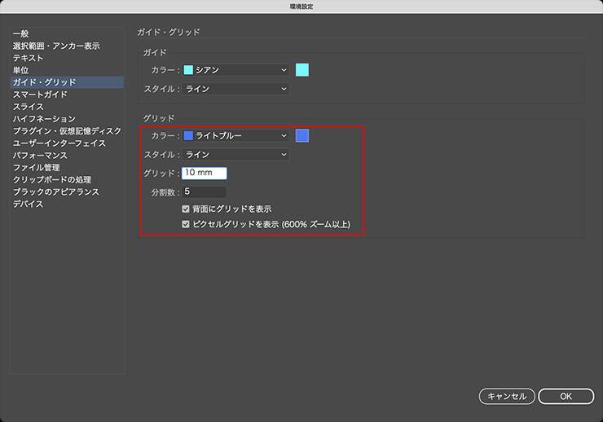Viewport: 603px width, 422px height.
Task: Open the 単位 preferences category
Action: [21, 71]
